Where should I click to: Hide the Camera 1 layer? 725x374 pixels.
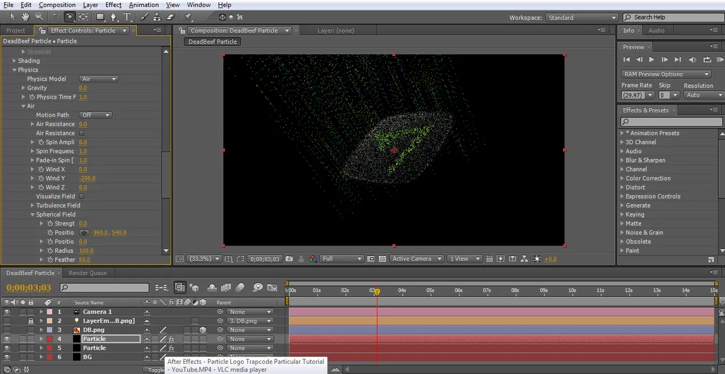point(7,312)
